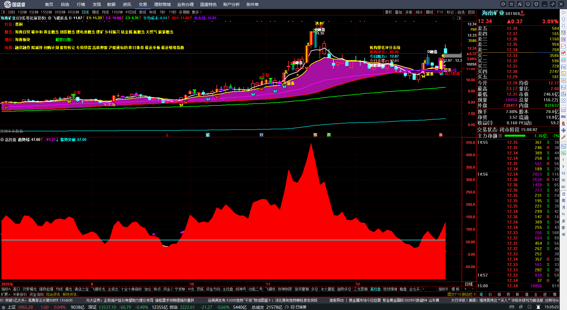Toggle the 画线 drawing mode
567x310 pixels.
pos(430,12)
